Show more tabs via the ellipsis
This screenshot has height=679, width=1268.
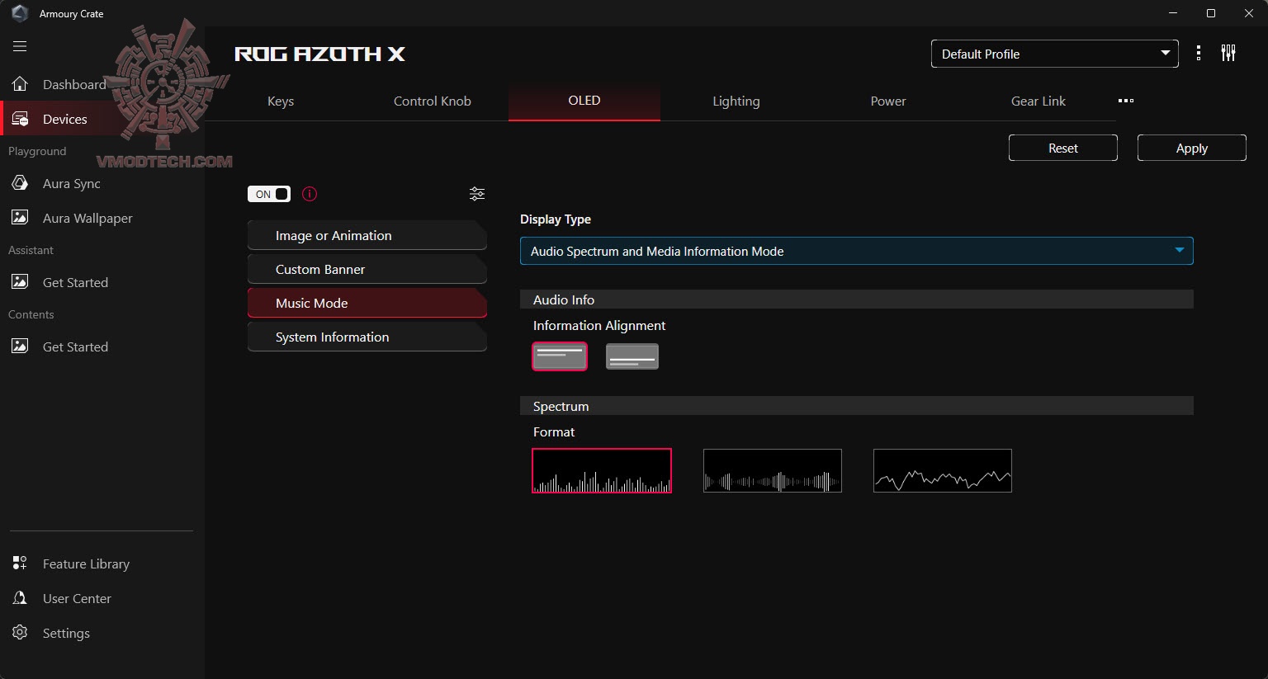1126,101
